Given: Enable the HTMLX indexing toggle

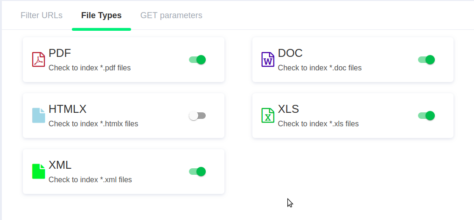Looking at the screenshot, I should click(197, 116).
